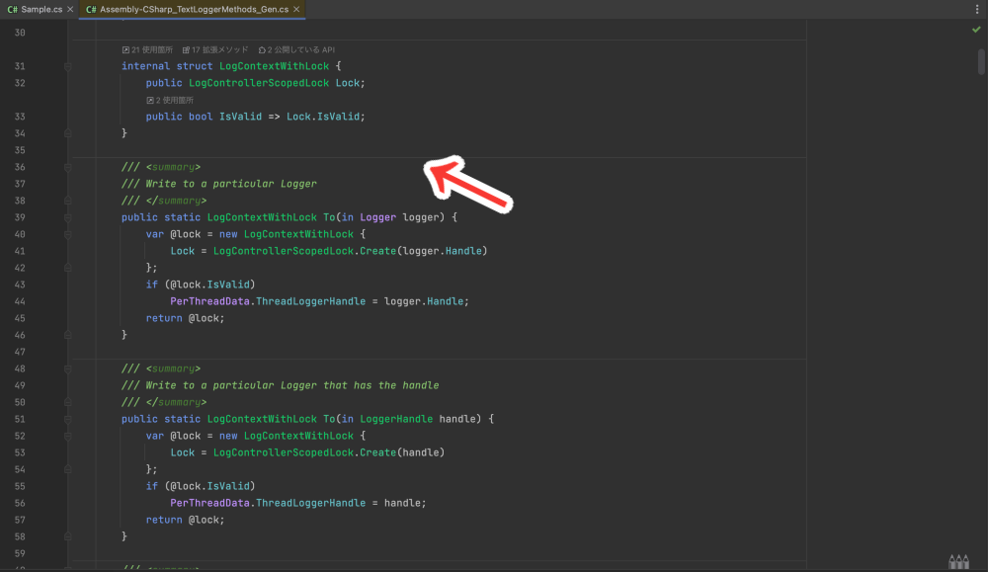Click LogControllerScopedLock type on line 32
The height and width of the screenshot is (572, 988).
click(259, 83)
